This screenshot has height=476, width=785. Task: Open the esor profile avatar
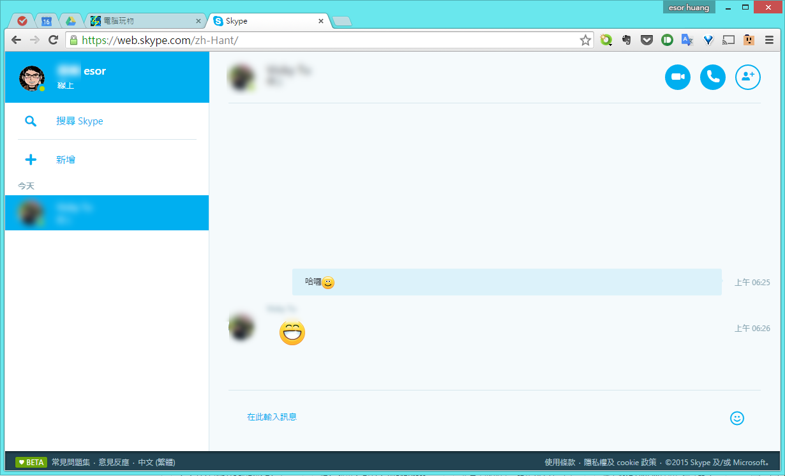click(x=31, y=78)
